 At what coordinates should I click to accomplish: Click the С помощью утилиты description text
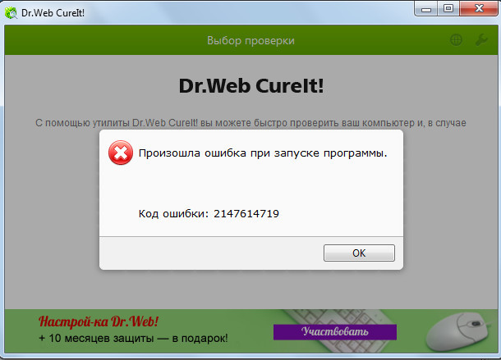click(x=250, y=122)
